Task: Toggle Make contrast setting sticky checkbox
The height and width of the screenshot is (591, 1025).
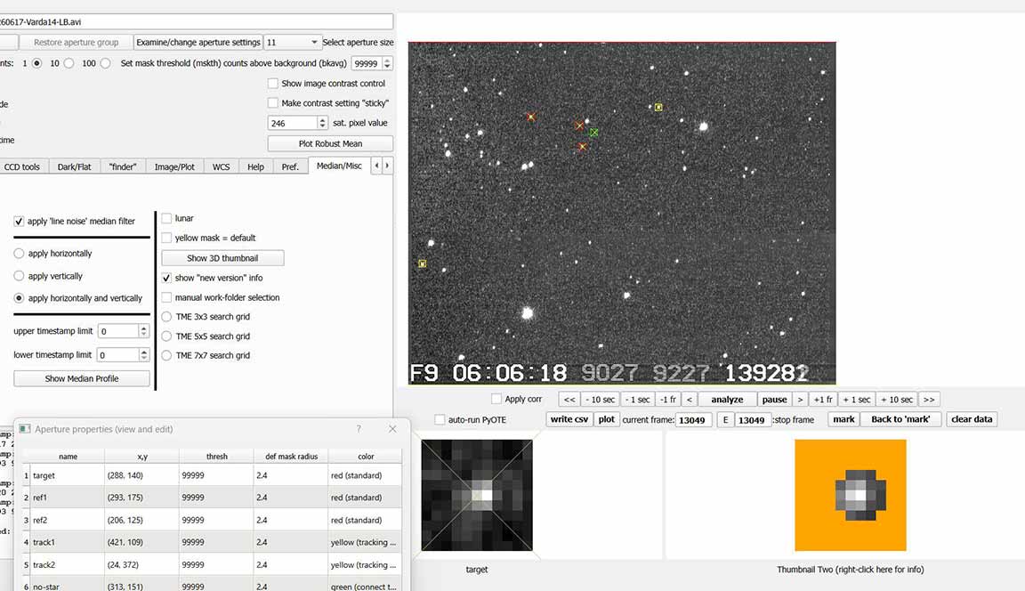Action: point(272,103)
